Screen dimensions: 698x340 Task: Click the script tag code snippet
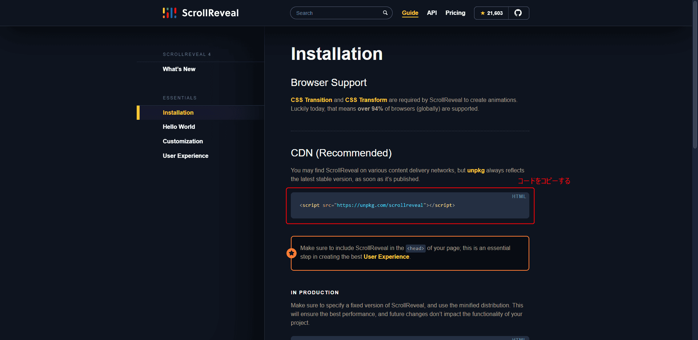coord(377,205)
